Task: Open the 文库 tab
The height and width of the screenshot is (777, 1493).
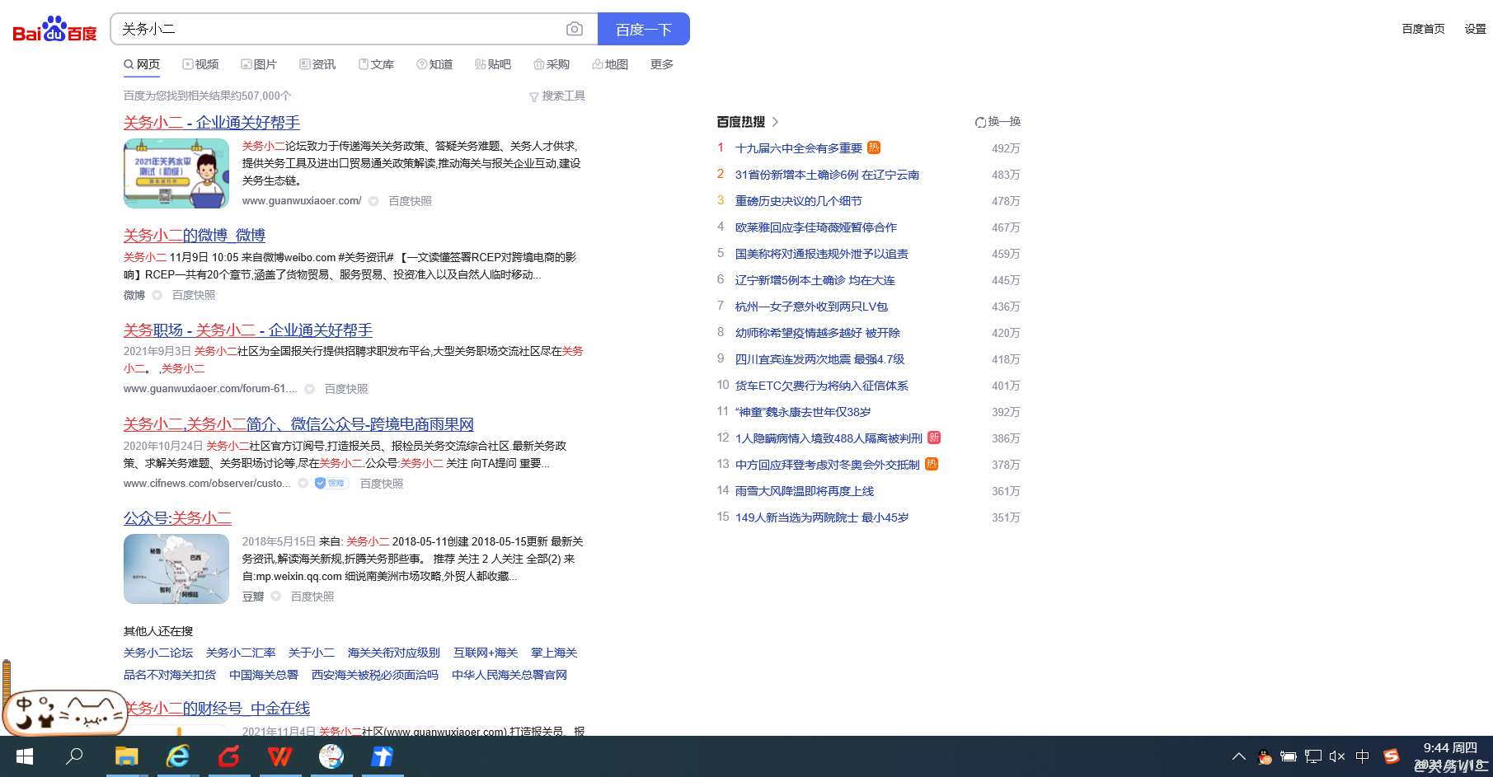Action: tap(376, 64)
